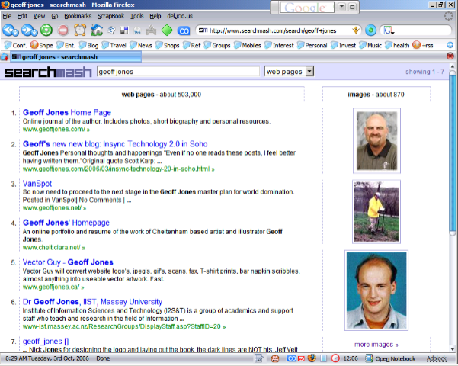This screenshot has width=458, height=366.
Task: Close the tab with red X icon
Action: pos(450,56)
